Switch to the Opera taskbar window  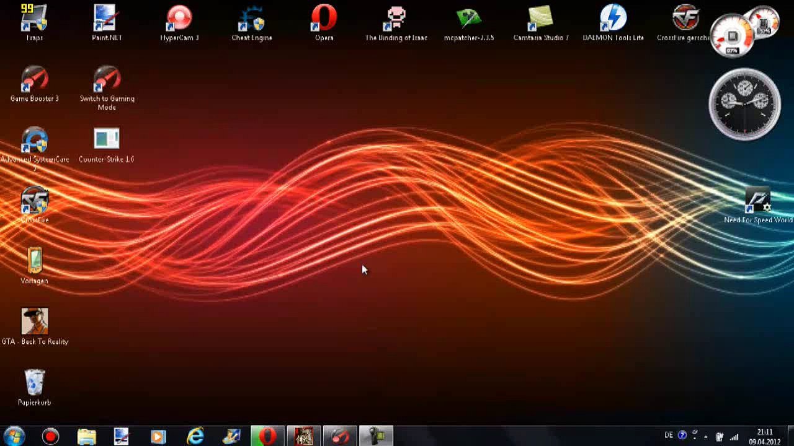pyautogui.click(x=267, y=436)
